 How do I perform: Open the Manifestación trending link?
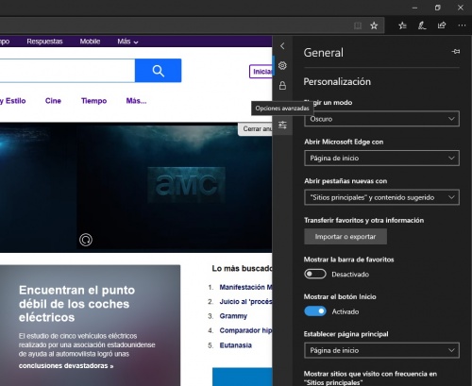tap(245, 287)
